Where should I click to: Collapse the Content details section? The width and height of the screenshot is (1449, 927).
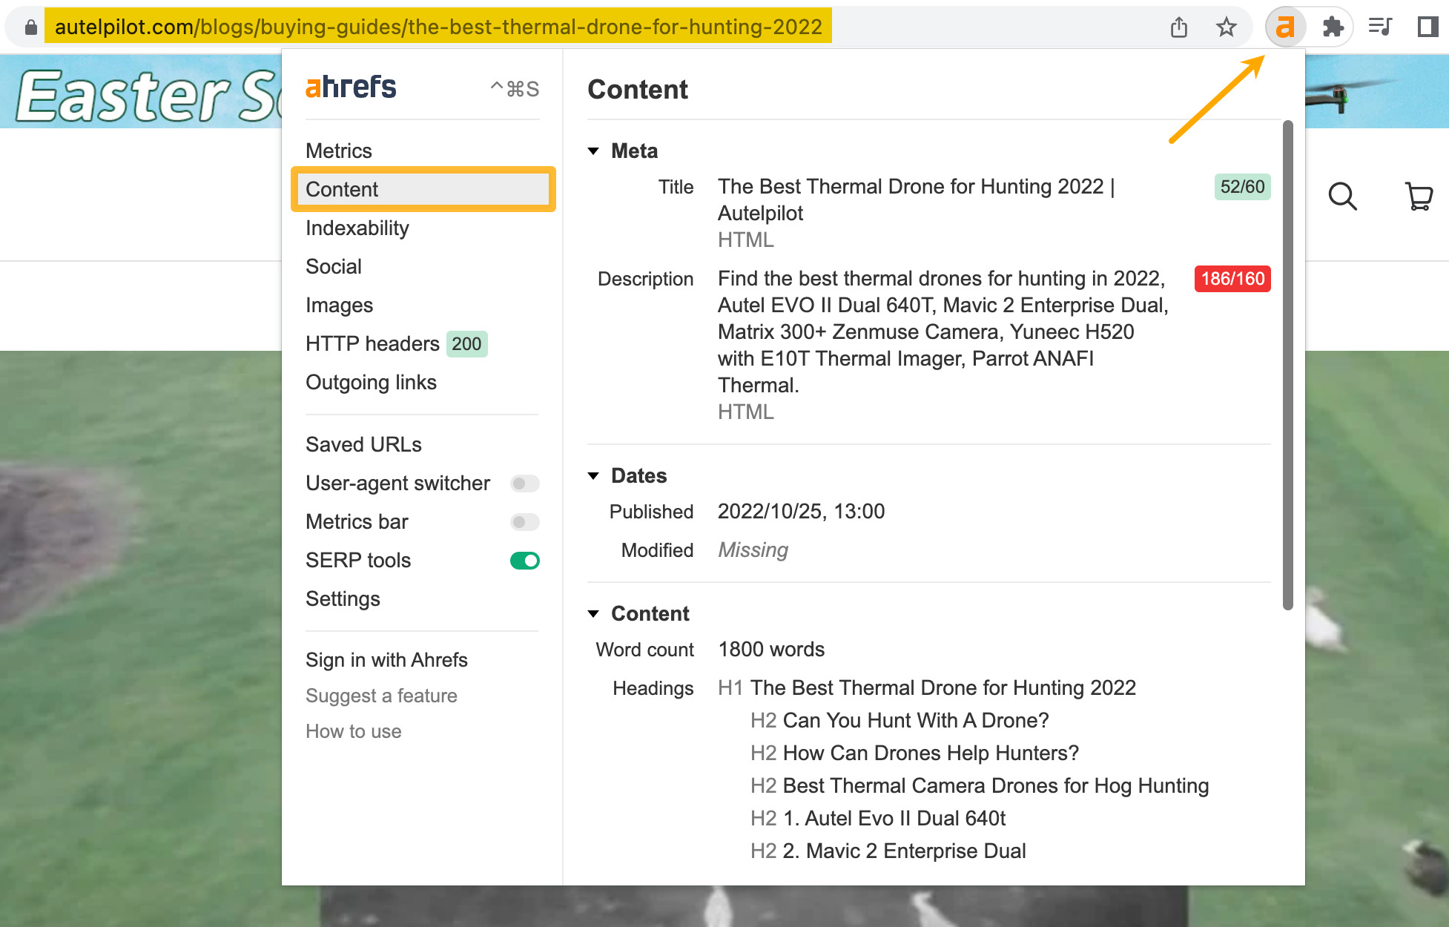point(594,613)
